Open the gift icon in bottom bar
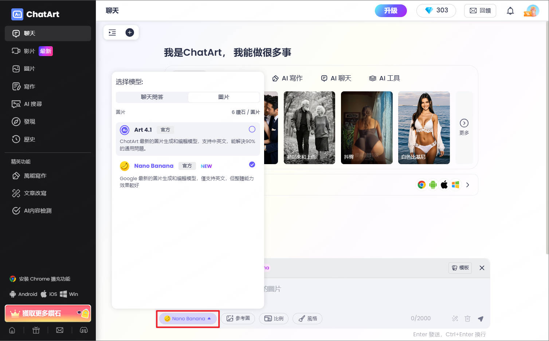Screen dimensions: 549x341 click(36, 330)
